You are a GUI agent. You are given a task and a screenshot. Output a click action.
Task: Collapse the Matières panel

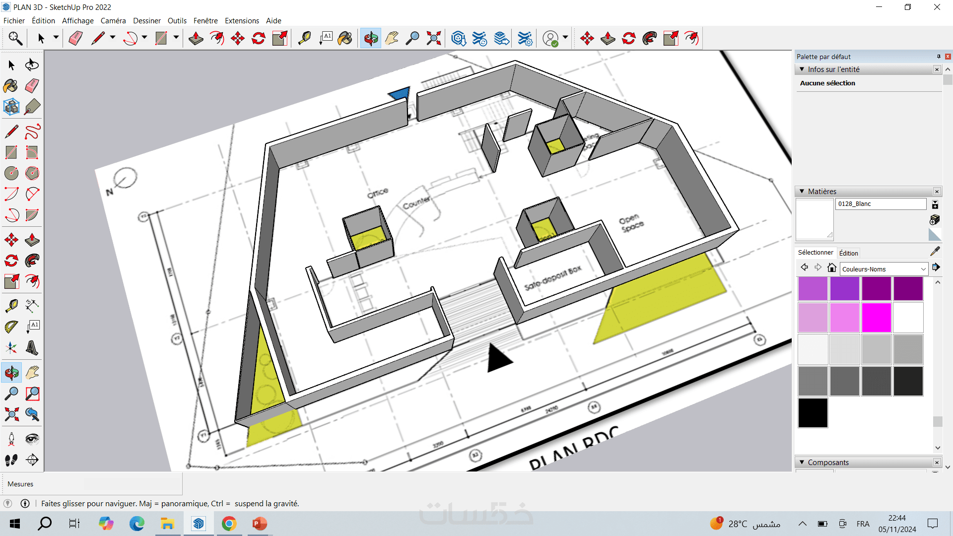802,192
